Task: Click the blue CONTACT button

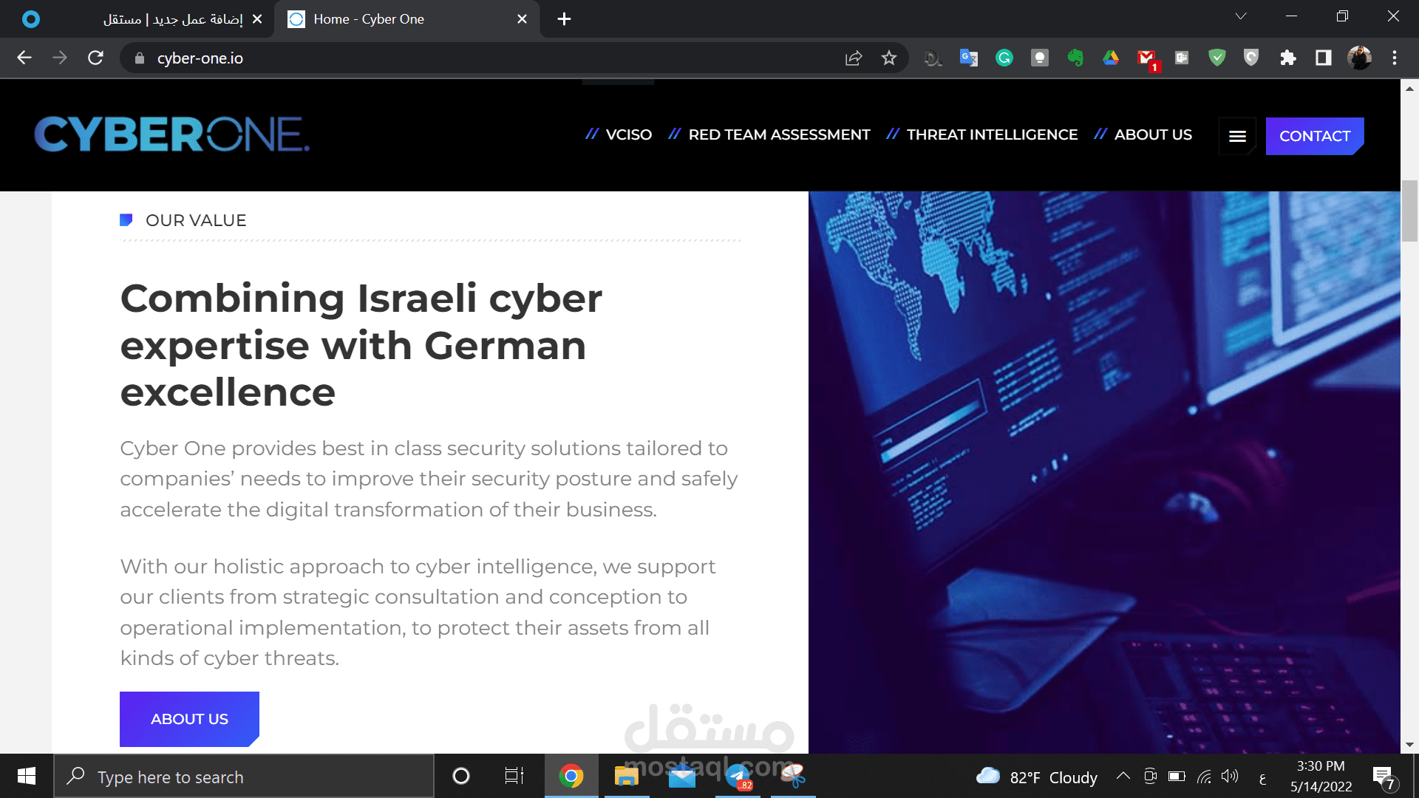Action: 1314,136
